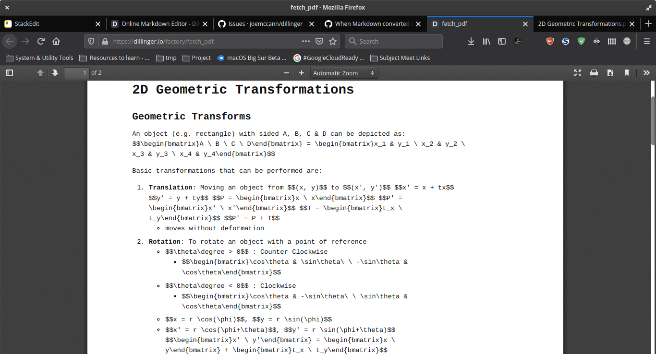Toggle the browser sidebar icon
Viewport: 656px width, 354px height.
(501, 41)
